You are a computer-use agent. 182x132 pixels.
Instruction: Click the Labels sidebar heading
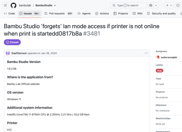tap(159, 65)
